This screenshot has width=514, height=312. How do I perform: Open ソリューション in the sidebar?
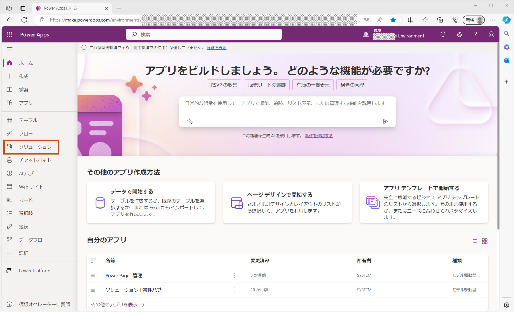35,147
